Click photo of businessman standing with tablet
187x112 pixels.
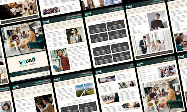click(x=152, y=43)
